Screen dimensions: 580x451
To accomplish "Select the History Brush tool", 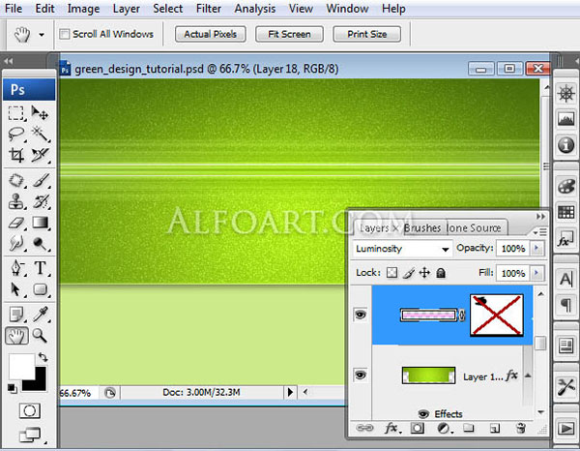I will (41, 202).
